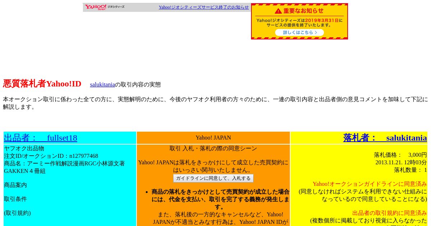This screenshot has width=431, height=226.
Task: Click the 本オークション取引に係わった intro paragraph
Action: (215, 103)
